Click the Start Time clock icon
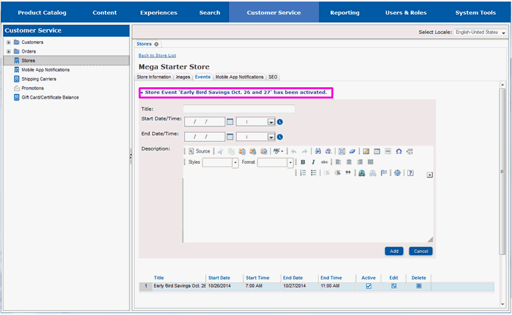This screenshot has height=315, width=512. point(280,122)
